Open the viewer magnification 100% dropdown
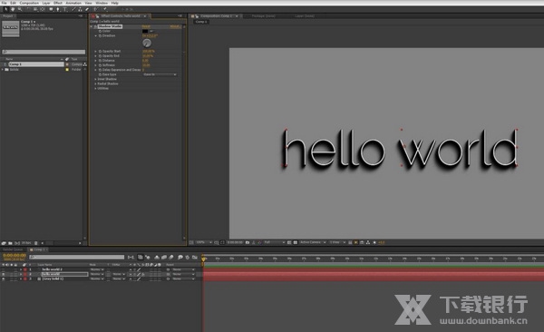The width and height of the screenshot is (544, 332). click(204, 242)
